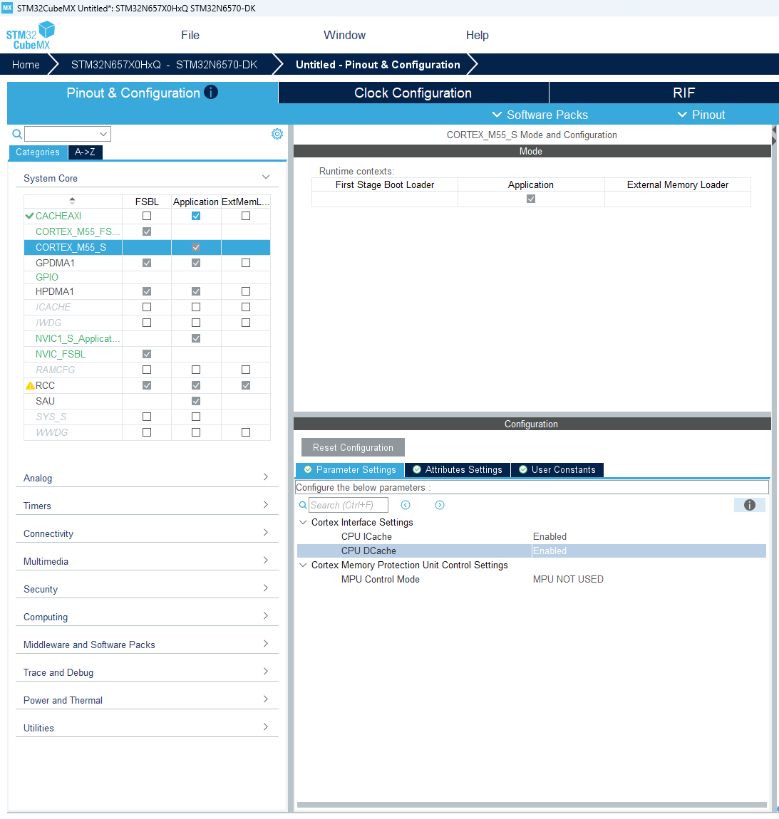Image resolution: width=779 pixels, height=819 pixels.
Task: Toggle WWDG Application checkbox
Action: (x=196, y=432)
